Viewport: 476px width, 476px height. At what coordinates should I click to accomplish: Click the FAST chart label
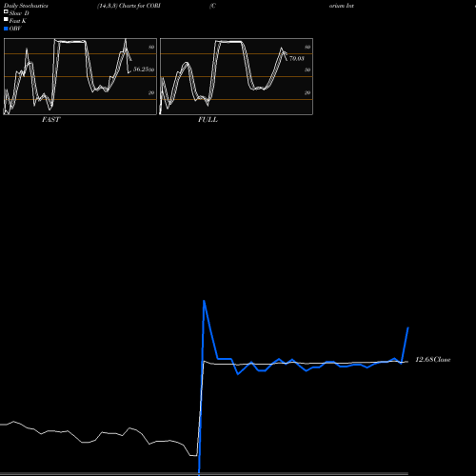50,119
